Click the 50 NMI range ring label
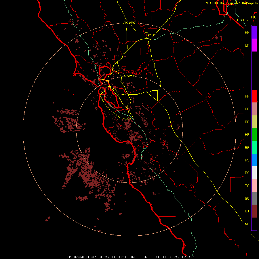 click(x=129, y=76)
